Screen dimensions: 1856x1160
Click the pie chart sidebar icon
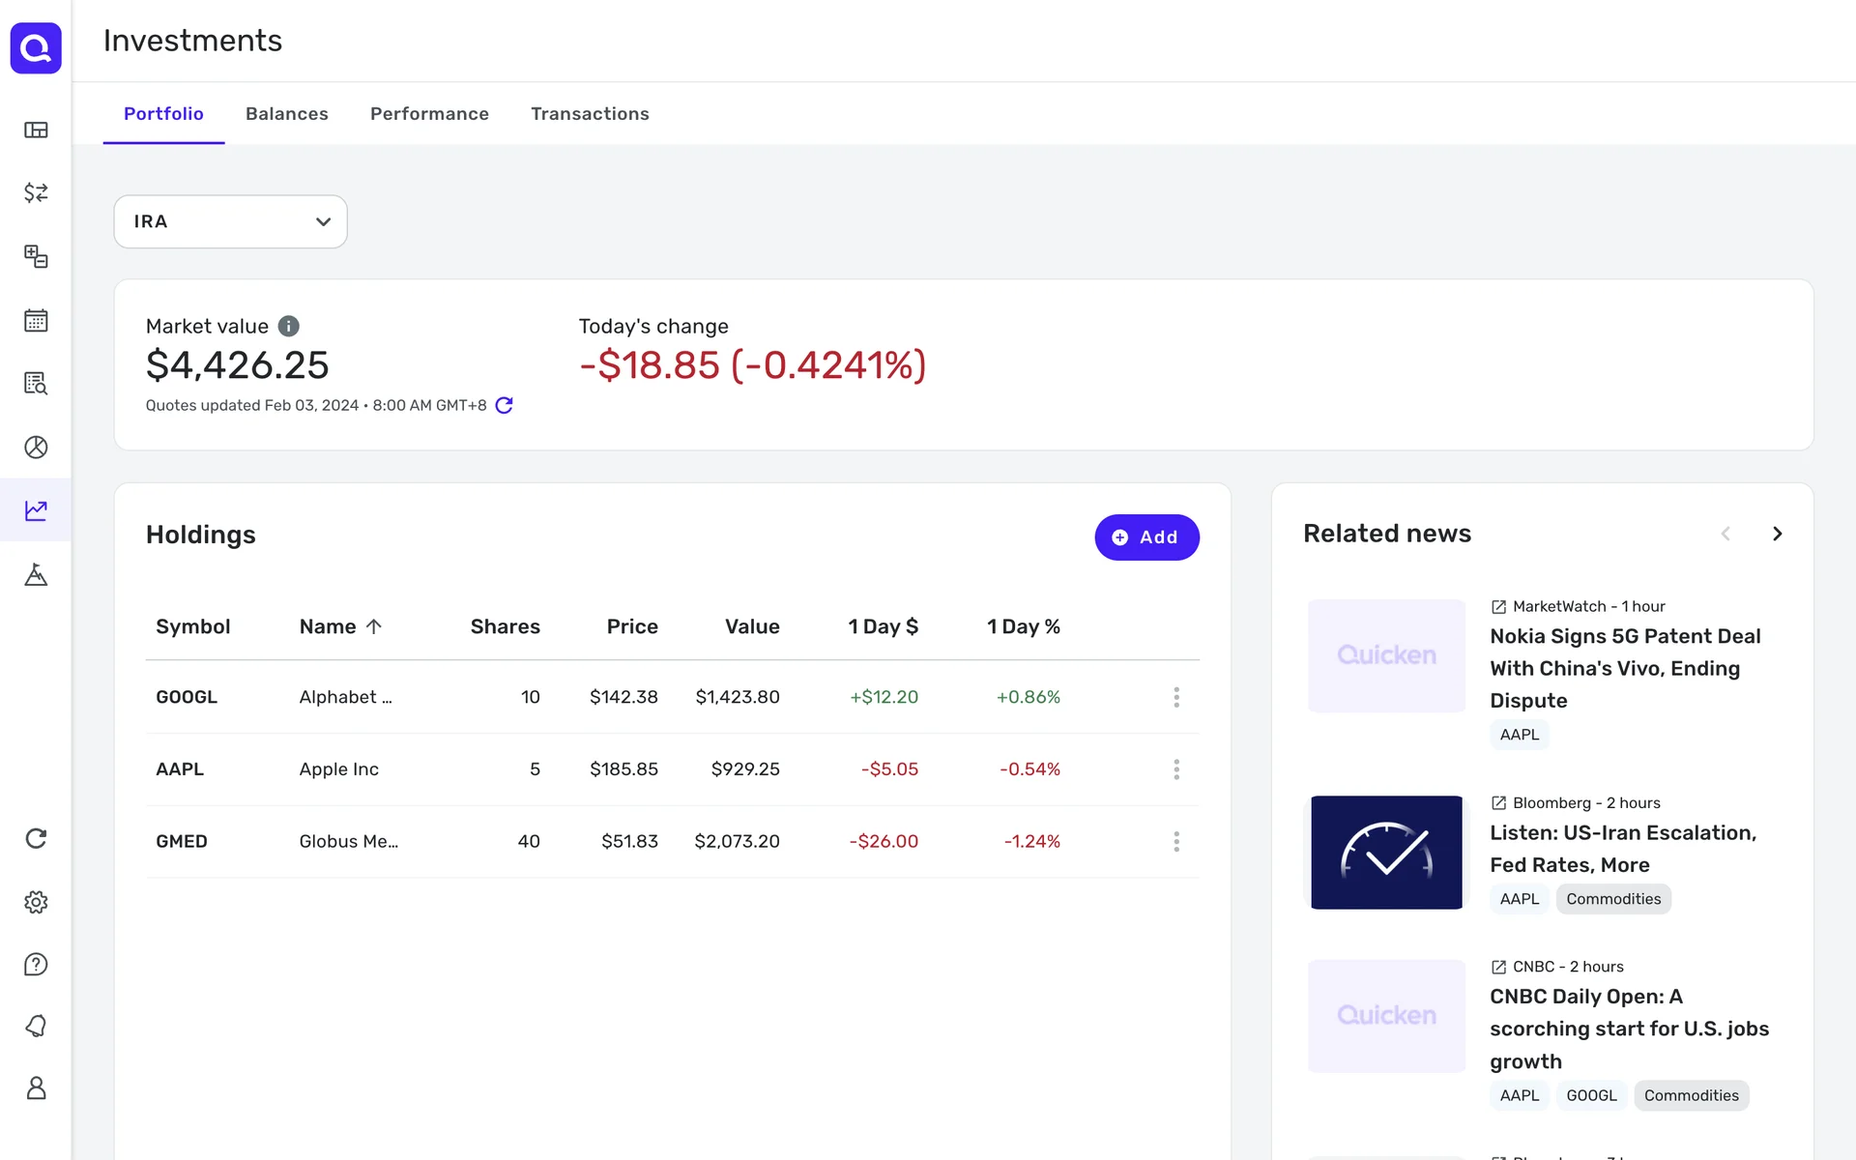point(36,448)
